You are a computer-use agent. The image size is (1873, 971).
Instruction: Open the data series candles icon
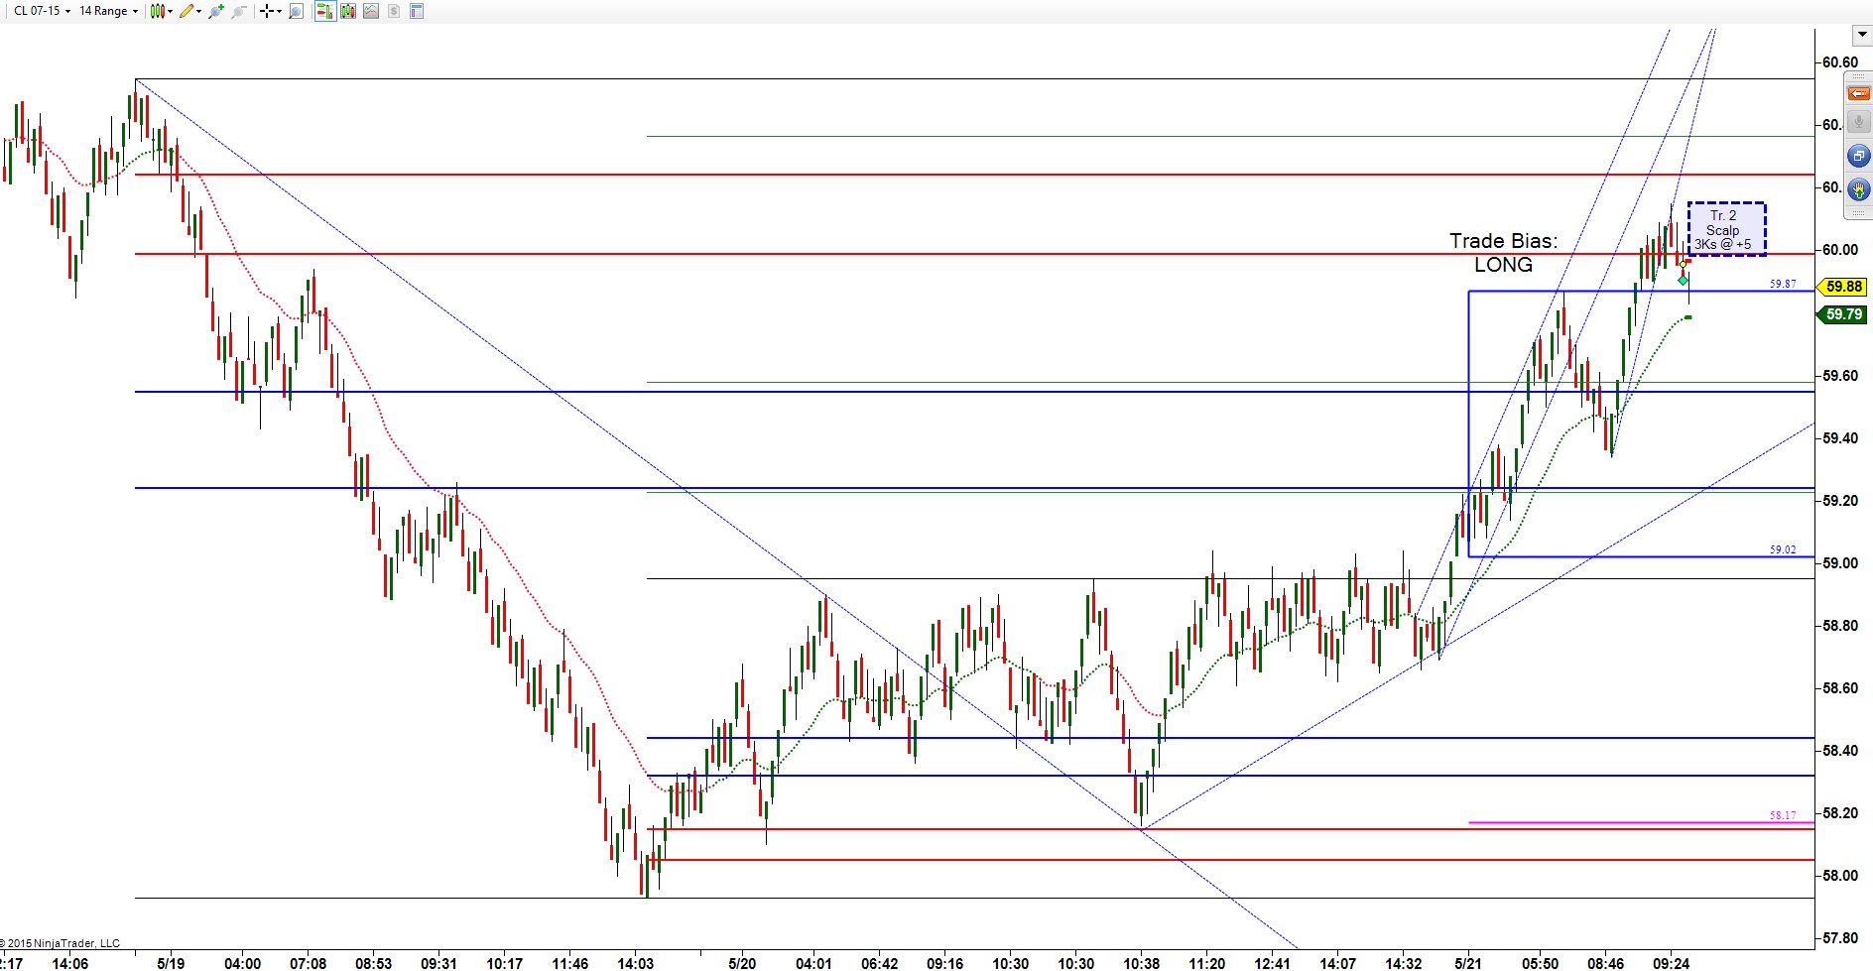click(x=347, y=11)
